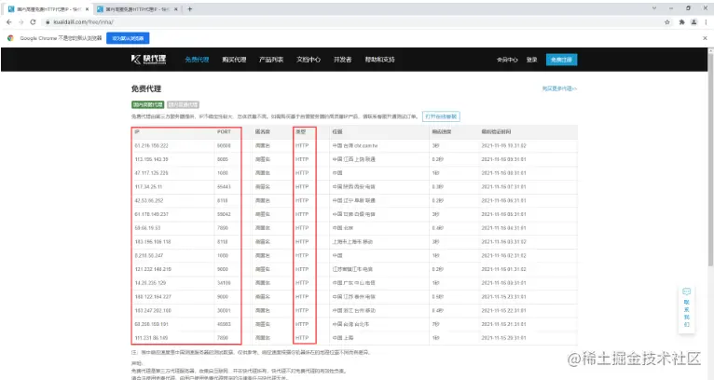Viewport: 714px width, 380px height.
Task: Bookmark this page with the star icon
Action: pos(667,21)
